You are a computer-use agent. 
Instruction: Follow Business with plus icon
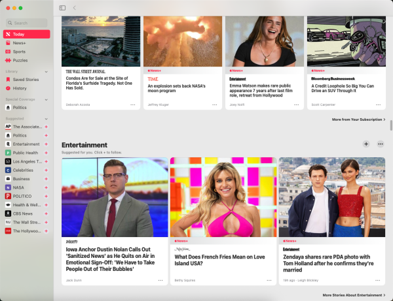pos(46,179)
